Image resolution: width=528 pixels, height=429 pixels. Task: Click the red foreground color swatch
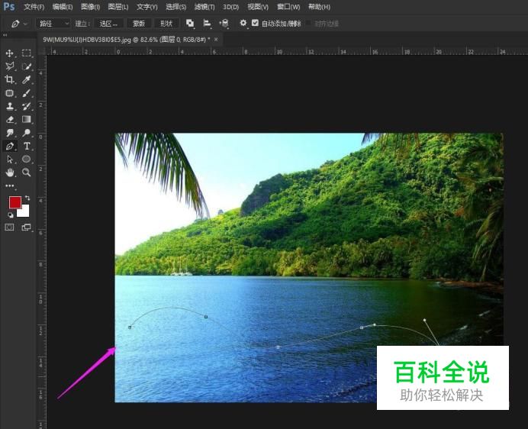point(14,202)
